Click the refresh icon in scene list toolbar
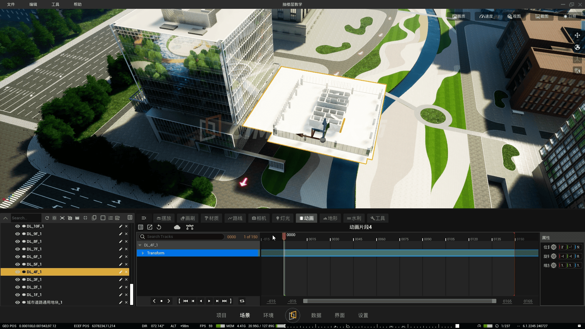The height and width of the screenshot is (329, 585). pyautogui.click(x=47, y=218)
